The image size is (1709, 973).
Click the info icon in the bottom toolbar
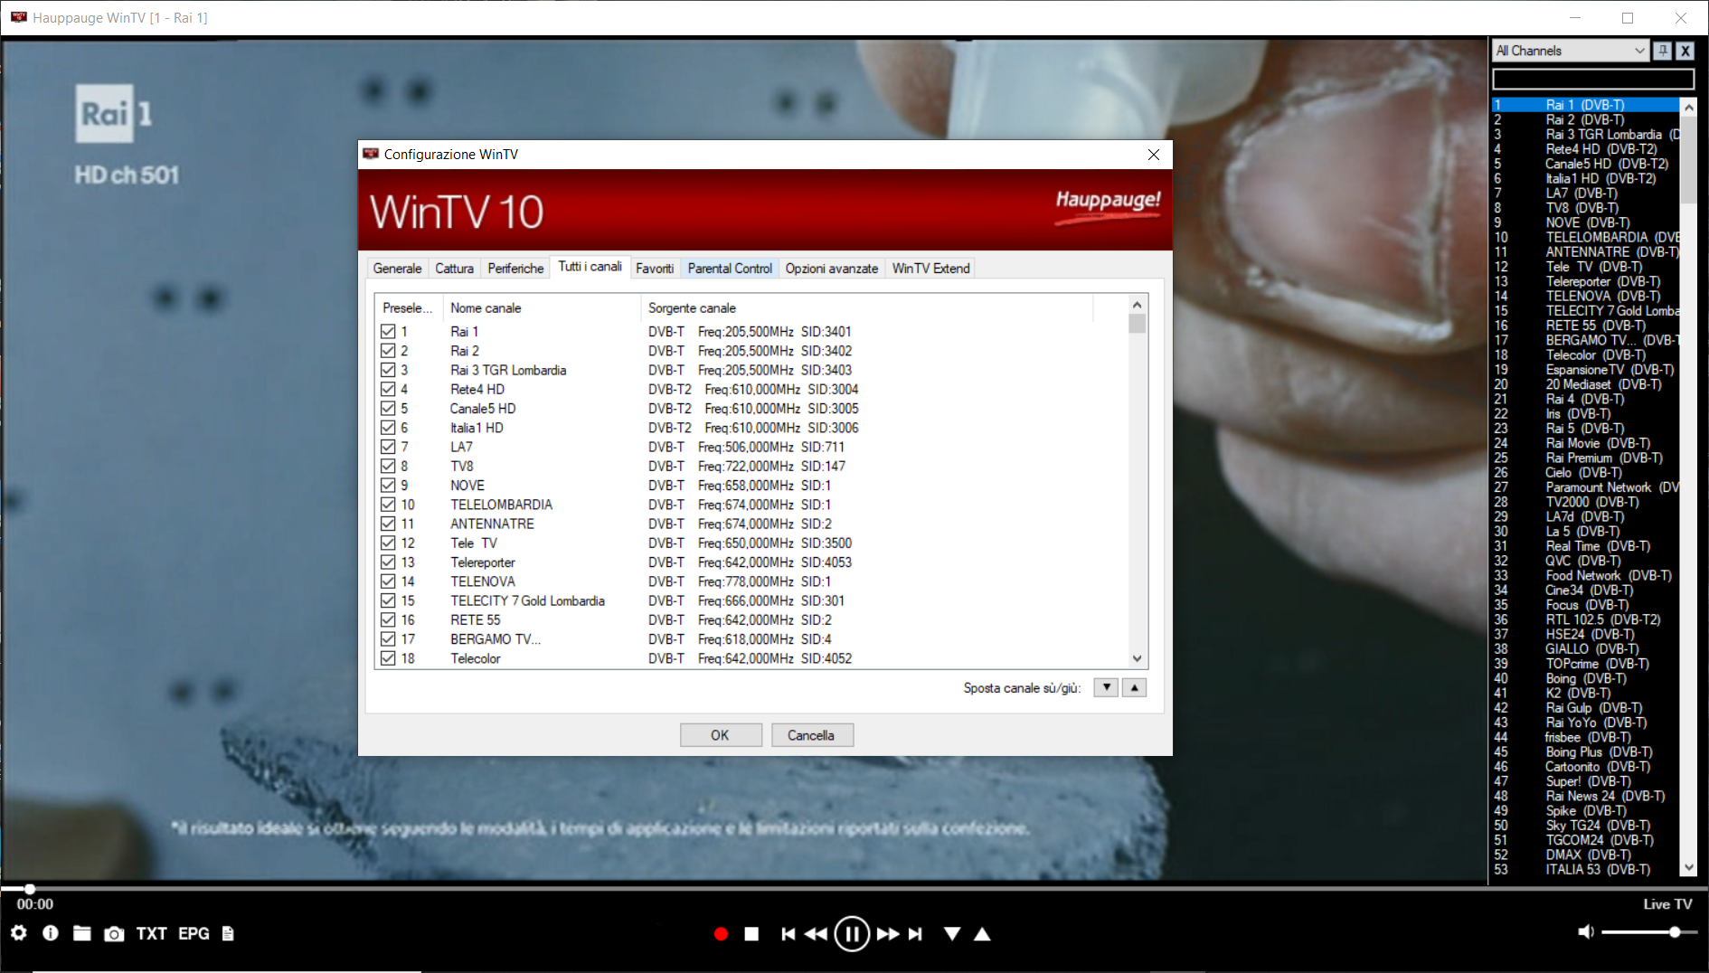point(51,934)
